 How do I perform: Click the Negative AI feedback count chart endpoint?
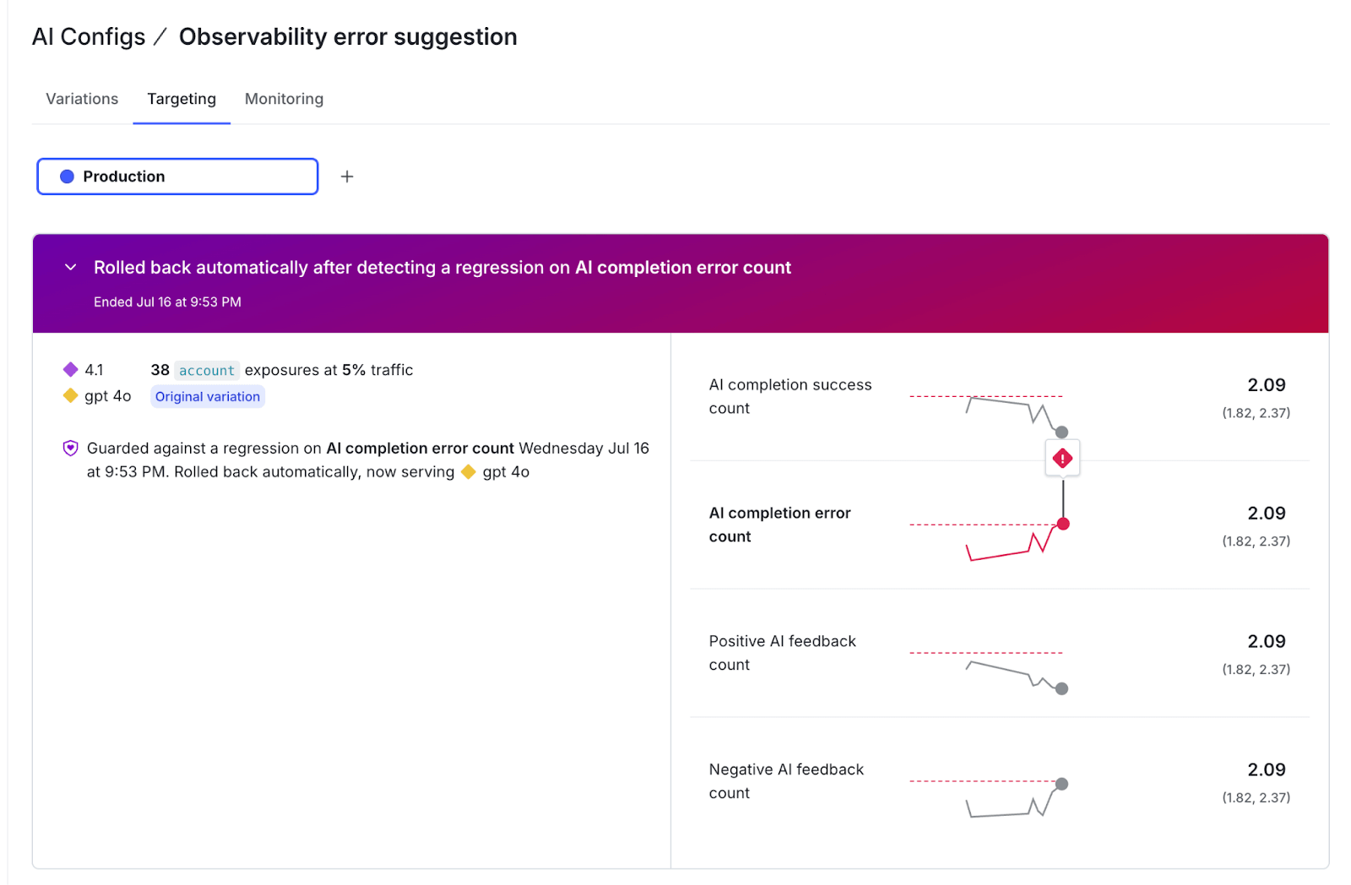point(1061,784)
